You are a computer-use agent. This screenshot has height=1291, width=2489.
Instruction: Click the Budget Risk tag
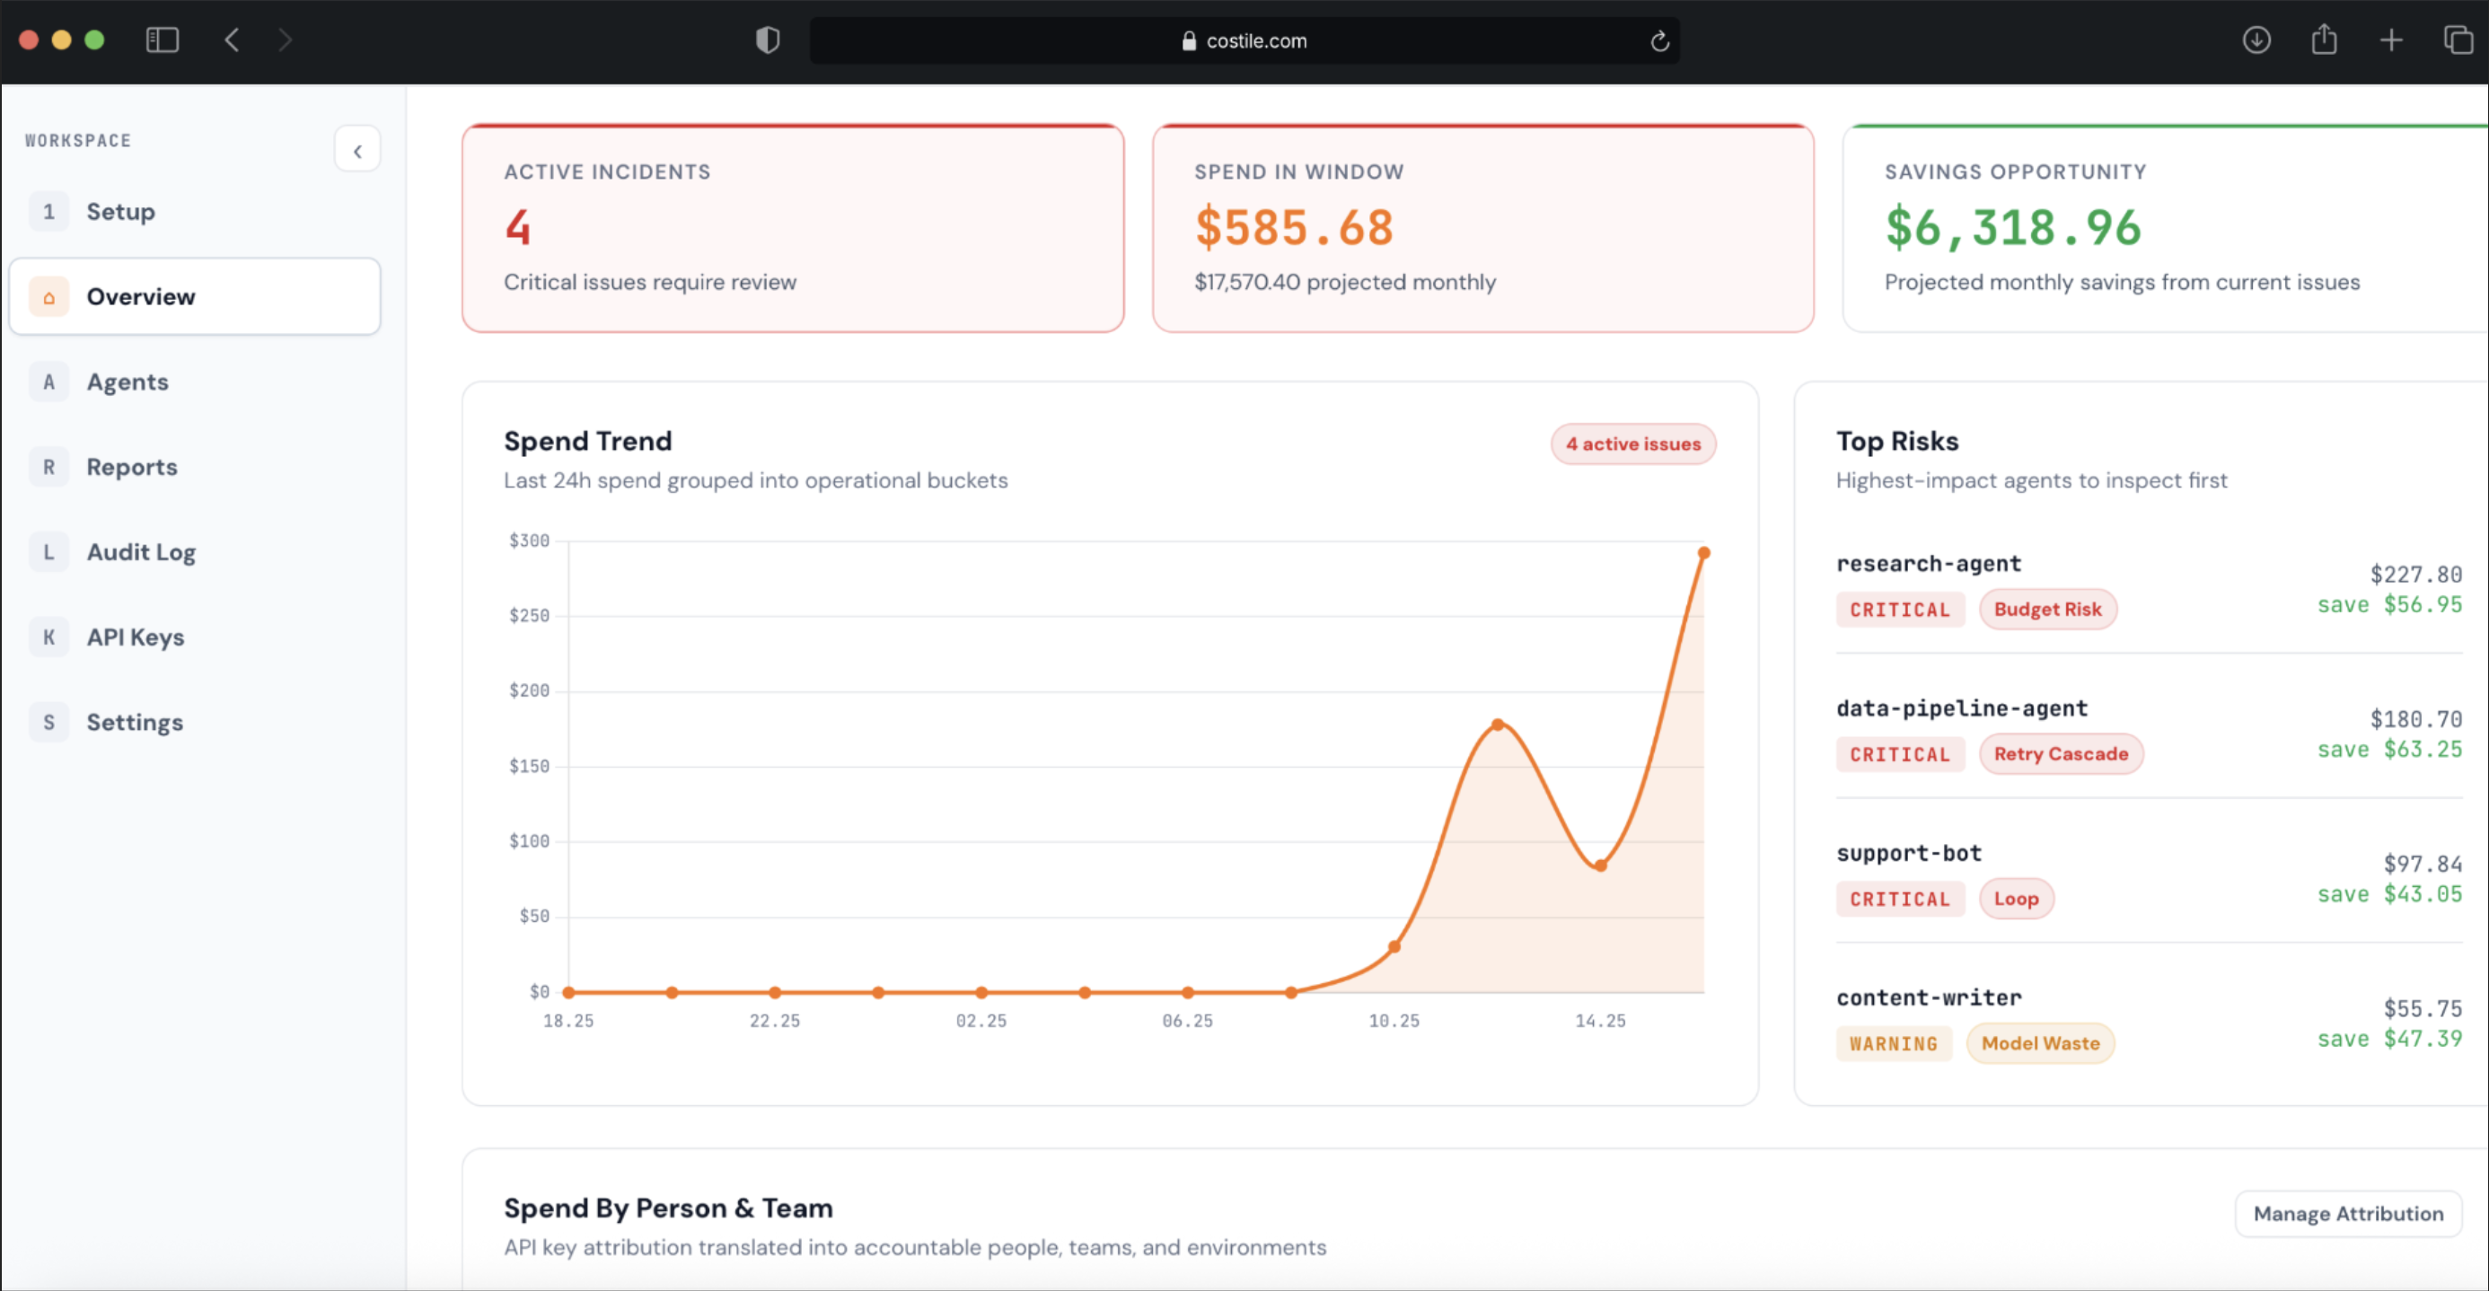click(x=2047, y=610)
